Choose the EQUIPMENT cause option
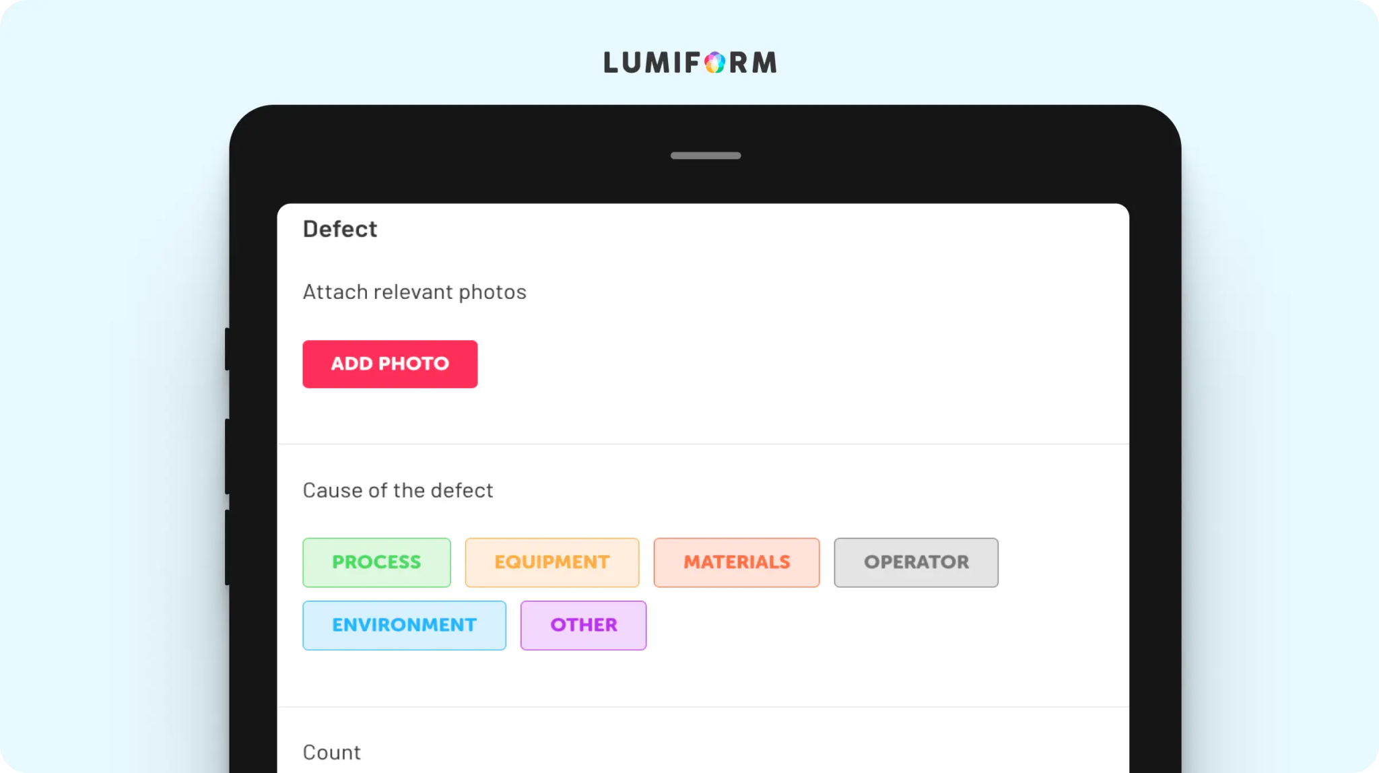Viewport: 1379px width, 773px height. [552, 562]
